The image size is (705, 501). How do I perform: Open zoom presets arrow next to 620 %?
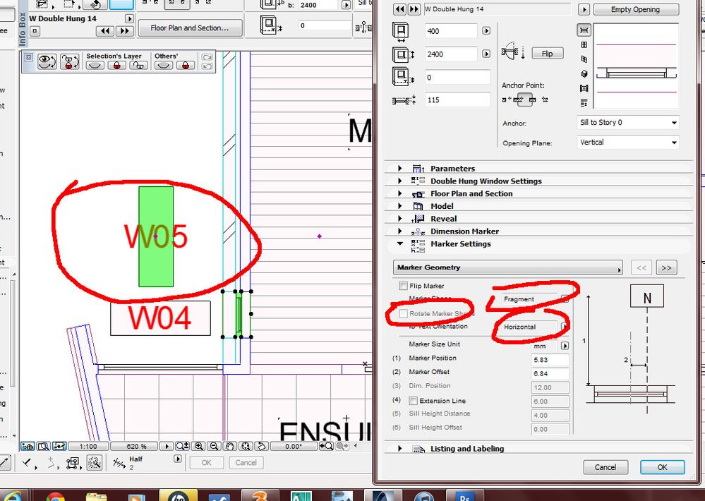(x=167, y=446)
